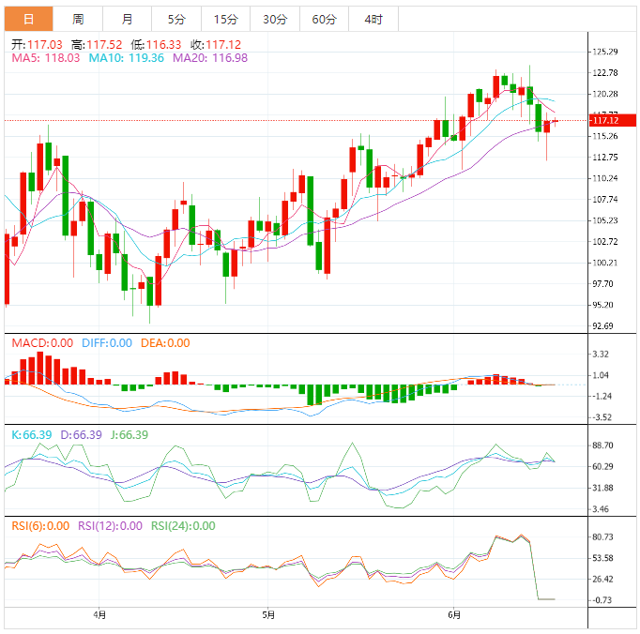Image resolution: width=640 pixels, height=634 pixels.
Task: Click the latest rightmost candlestick
Action: 556,121
